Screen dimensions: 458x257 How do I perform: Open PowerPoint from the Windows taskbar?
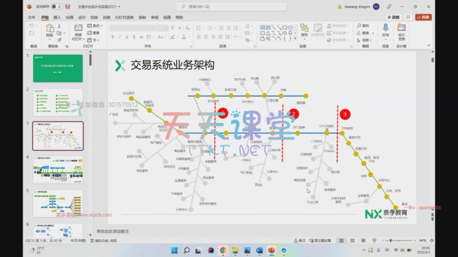point(271,251)
